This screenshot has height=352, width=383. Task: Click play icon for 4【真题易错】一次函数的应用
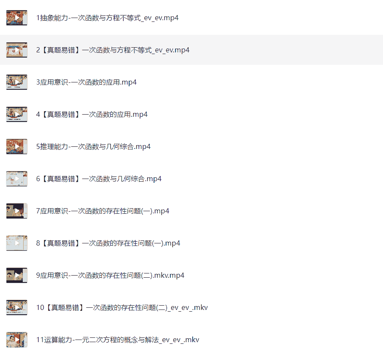click(x=17, y=115)
